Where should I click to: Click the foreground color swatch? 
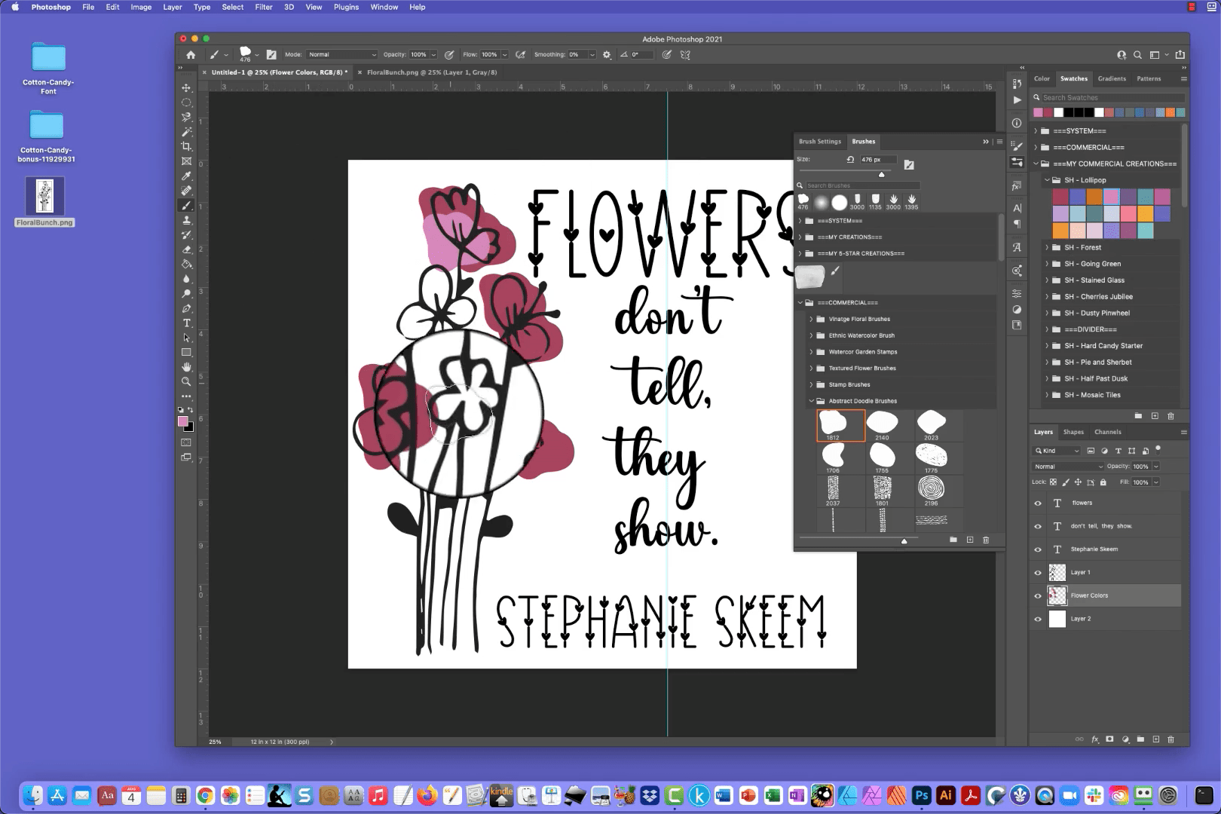(x=183, y=421)
